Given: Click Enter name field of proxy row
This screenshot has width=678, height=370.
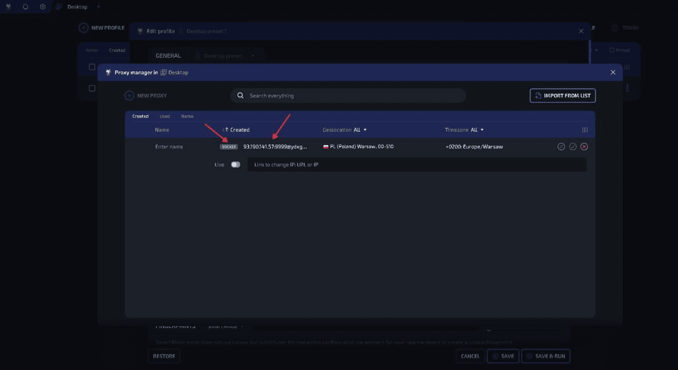Looking at the screenshot, I should coord(169,147).
